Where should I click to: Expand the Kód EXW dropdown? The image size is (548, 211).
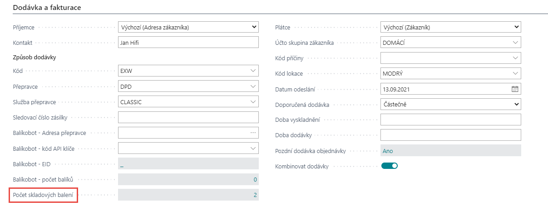[253, 71]
